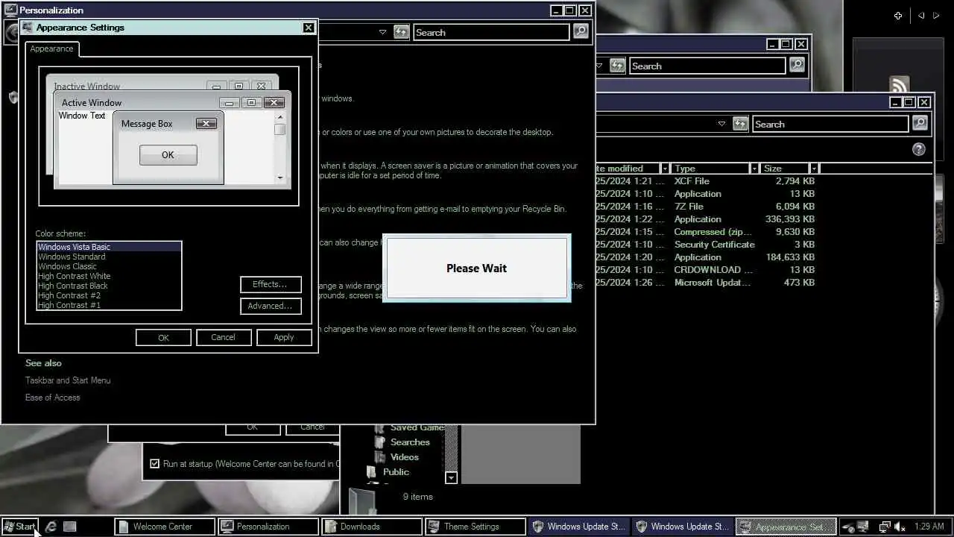Click refresh icon in Downloads address bar
The width and height of the screenshot is (954, 537).
coord(740,124)
